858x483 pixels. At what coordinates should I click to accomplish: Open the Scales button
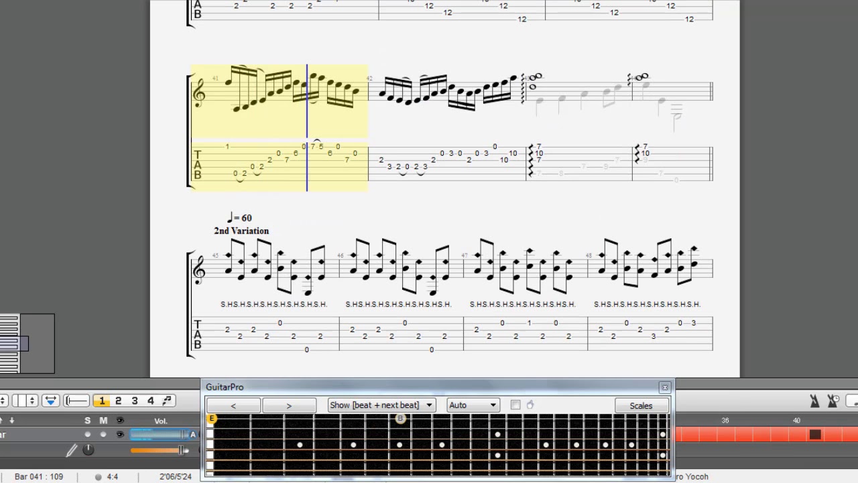point(641,405)
